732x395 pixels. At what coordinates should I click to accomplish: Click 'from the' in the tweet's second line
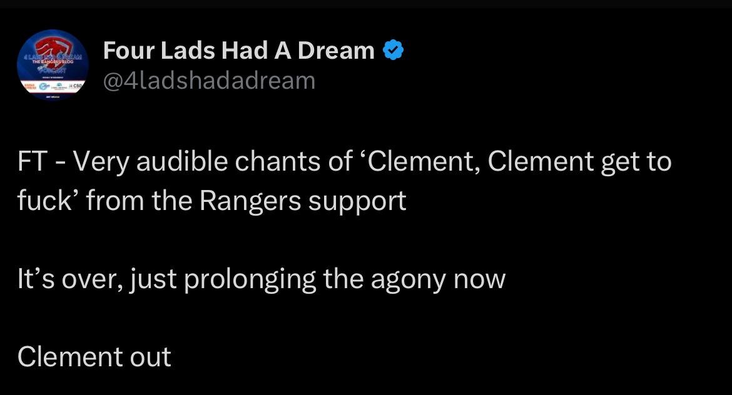point(133,201)
